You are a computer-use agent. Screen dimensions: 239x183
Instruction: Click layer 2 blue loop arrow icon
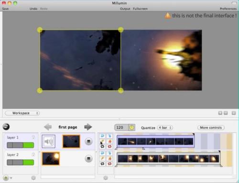coord(102,153)
